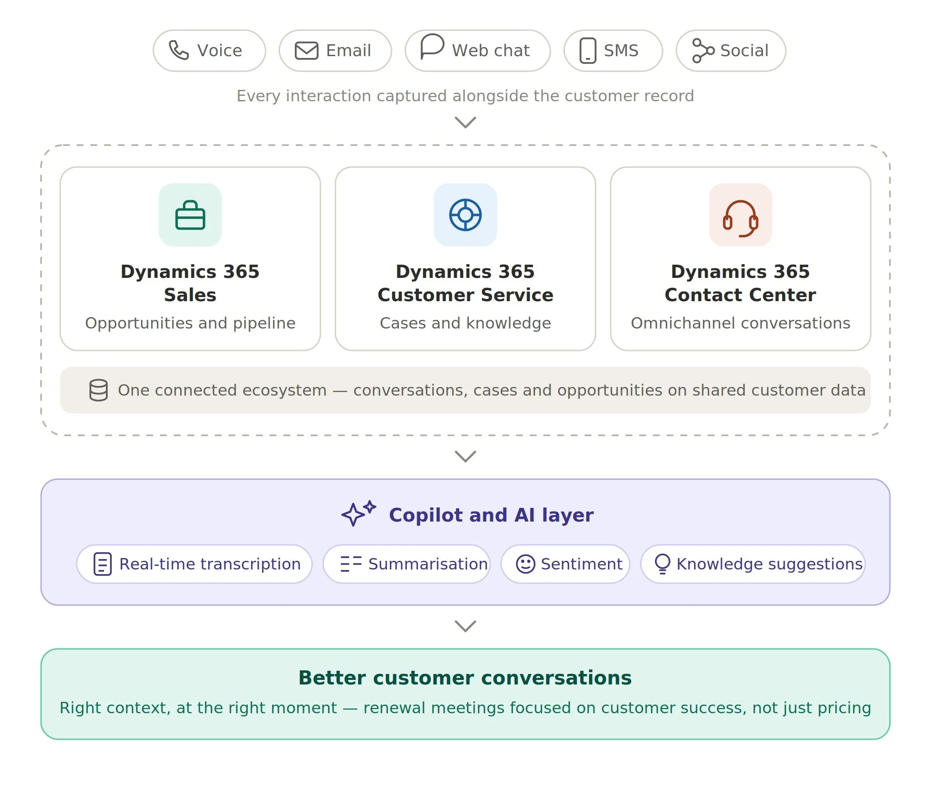931x794 pixels.
Task: Click the chevron above Better customer conversations
Action: 465,626
